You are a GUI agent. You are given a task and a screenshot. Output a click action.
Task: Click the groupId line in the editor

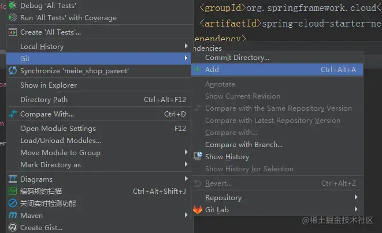290,7
